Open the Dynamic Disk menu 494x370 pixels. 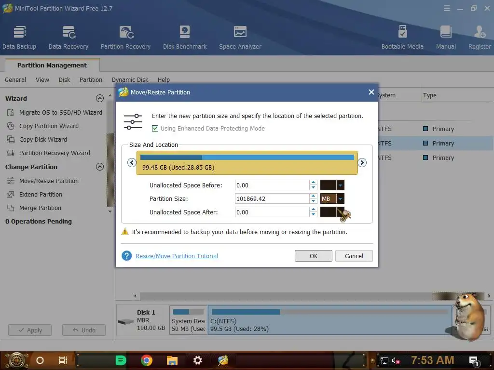click(x=130, y=80)
